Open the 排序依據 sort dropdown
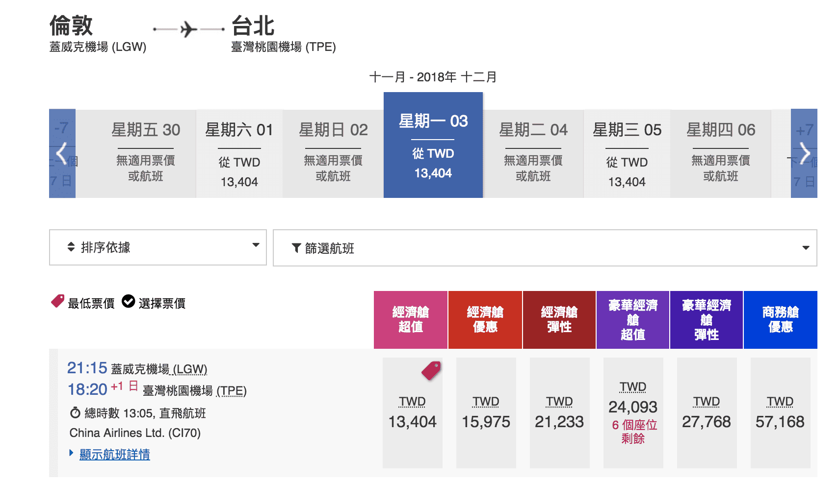 tap(158, 247)
